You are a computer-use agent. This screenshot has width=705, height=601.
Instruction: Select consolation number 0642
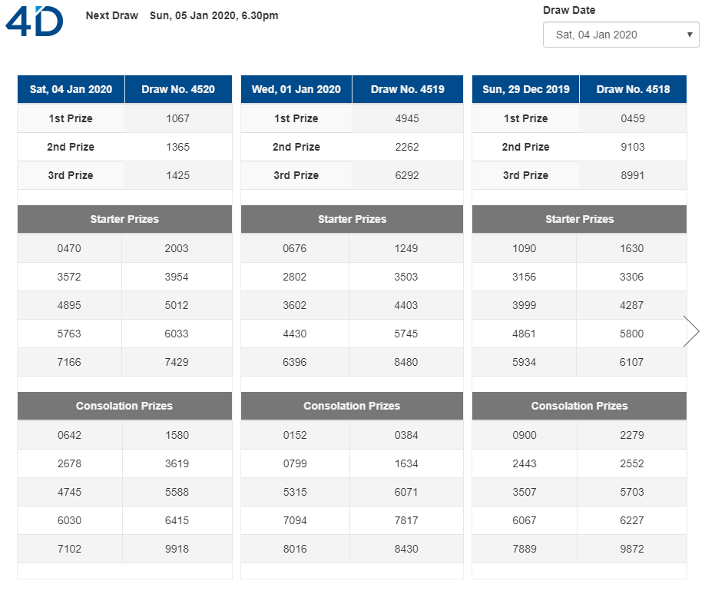point(69,435)
